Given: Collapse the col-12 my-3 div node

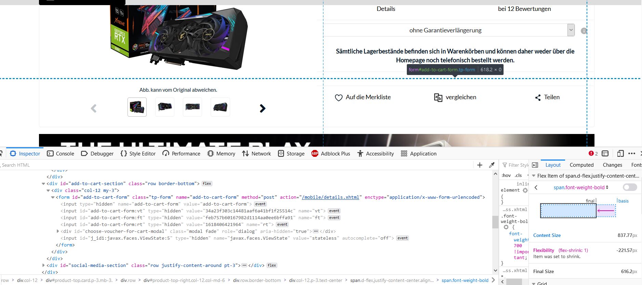Looking at the screenshot, I should coord(48,191).
